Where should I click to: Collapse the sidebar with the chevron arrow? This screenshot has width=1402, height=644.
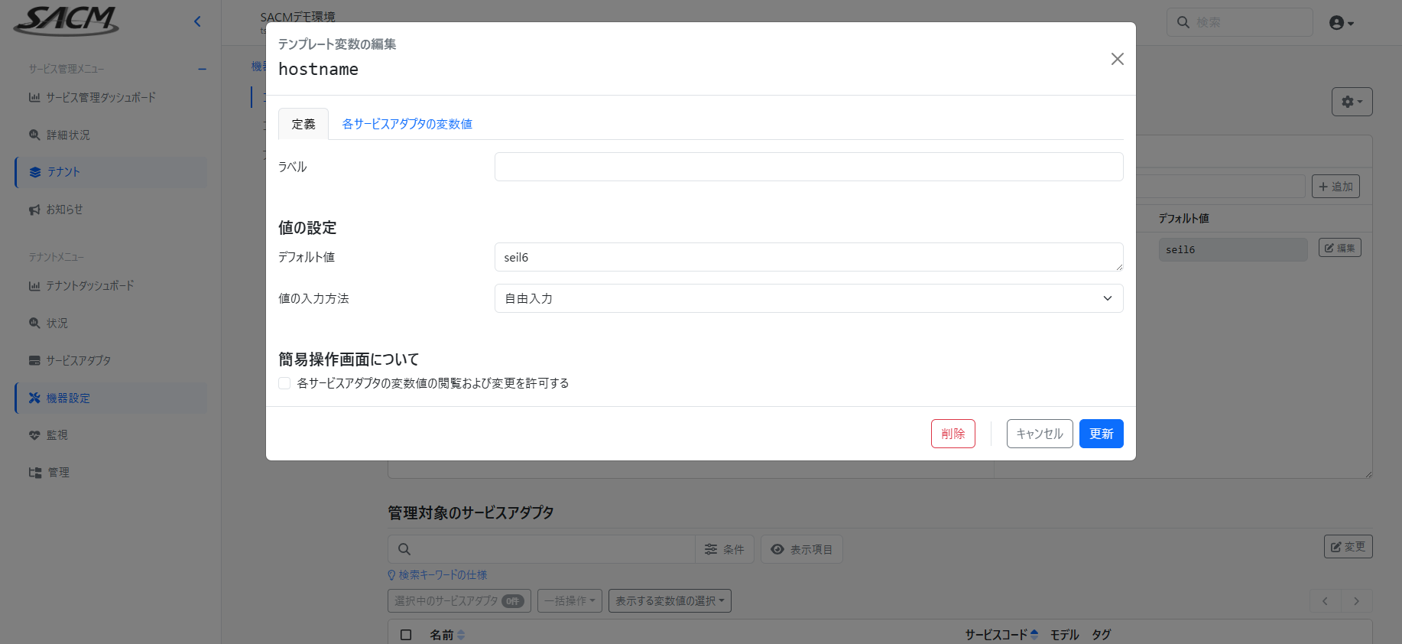pos(197,21)
